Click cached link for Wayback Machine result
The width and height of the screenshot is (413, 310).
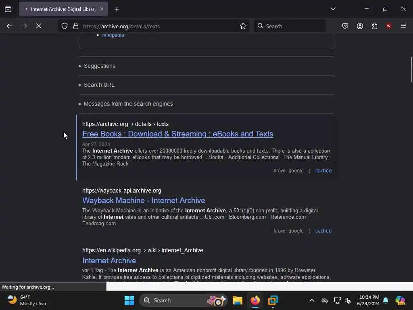click(x=323, y=231)
